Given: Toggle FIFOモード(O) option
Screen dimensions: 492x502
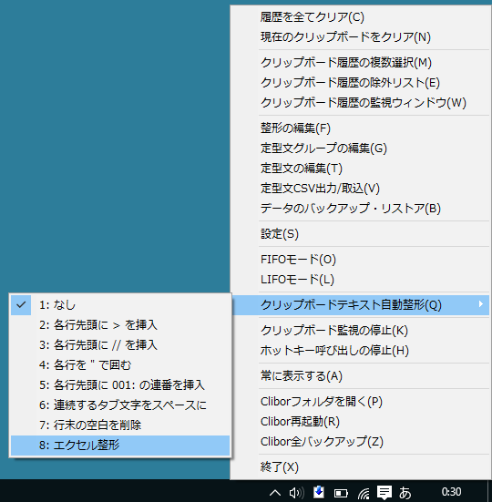Looking at the screenshot, I should point(360,260).
